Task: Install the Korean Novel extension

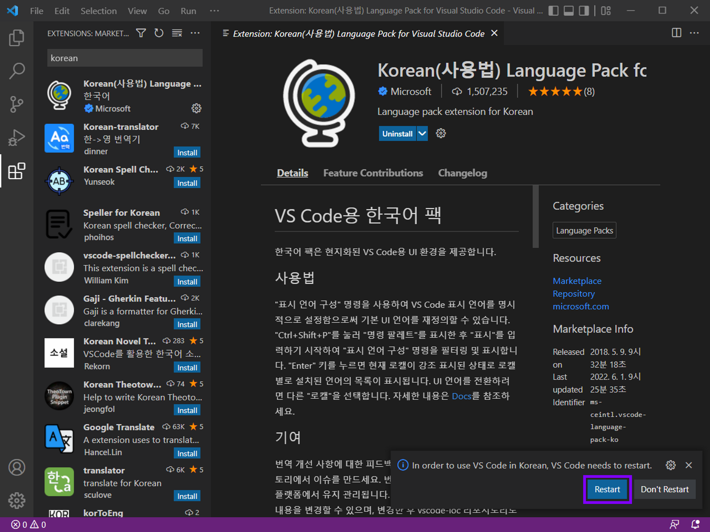Action: 187,367
